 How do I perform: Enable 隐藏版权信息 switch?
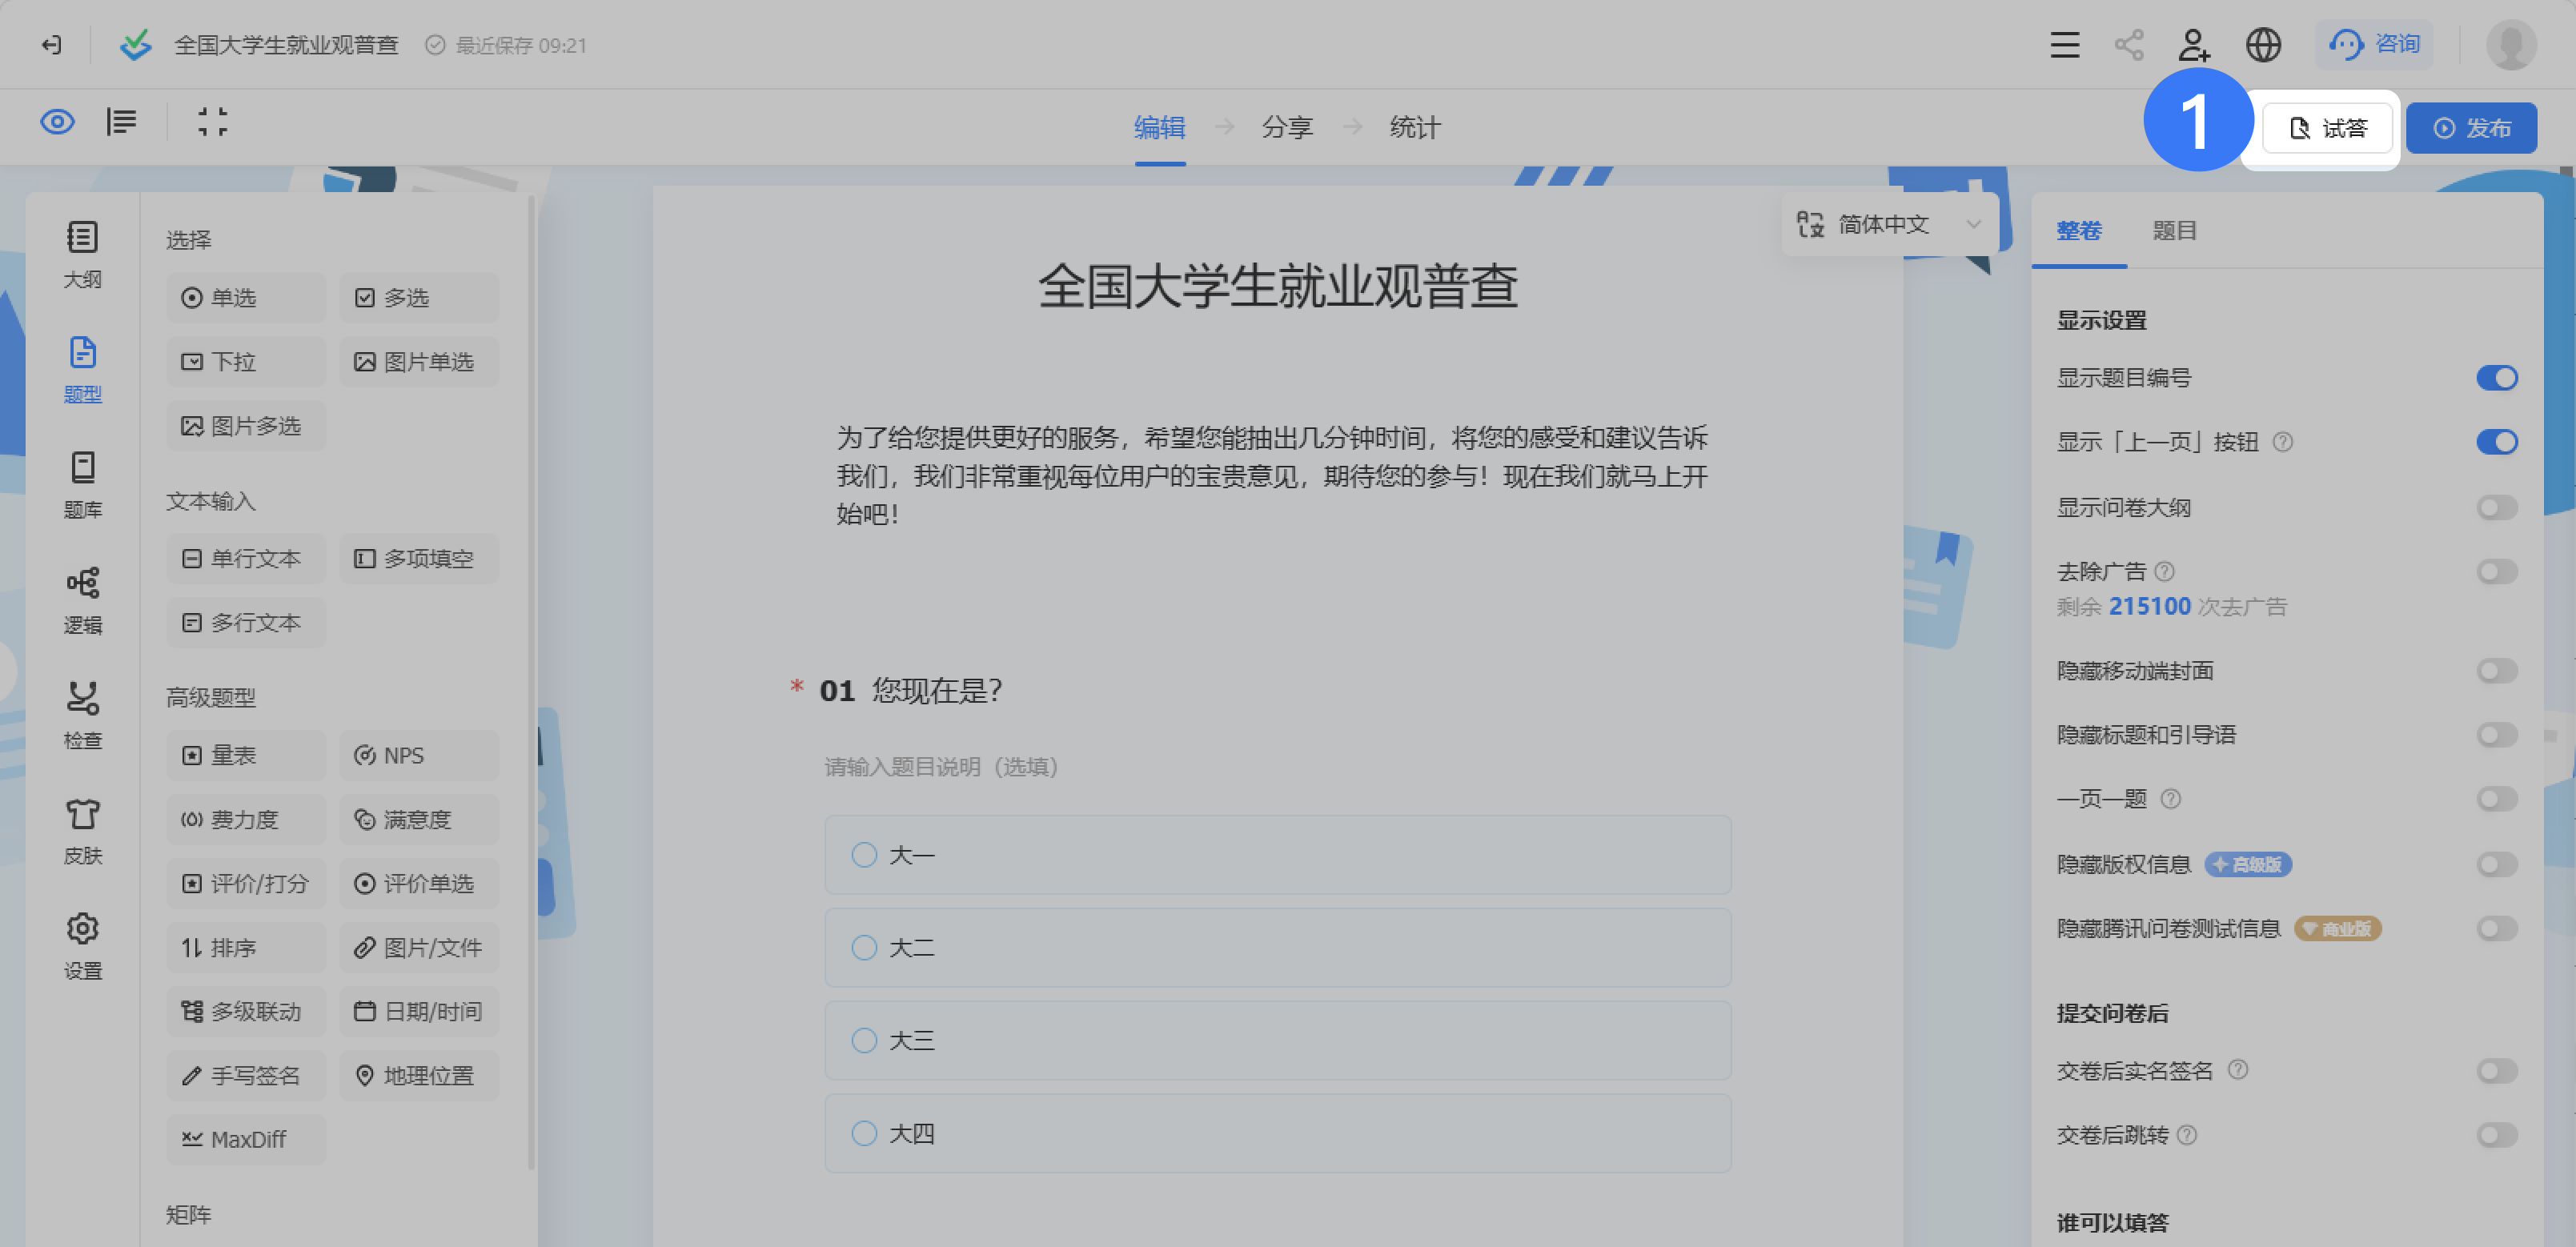click(2496, 864)
